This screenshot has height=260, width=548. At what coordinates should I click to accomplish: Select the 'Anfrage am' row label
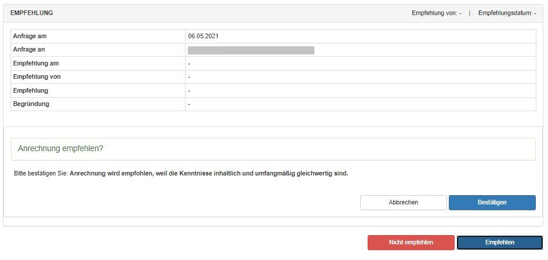30,36
